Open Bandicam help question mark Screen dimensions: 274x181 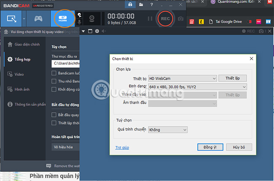[152, 5]
